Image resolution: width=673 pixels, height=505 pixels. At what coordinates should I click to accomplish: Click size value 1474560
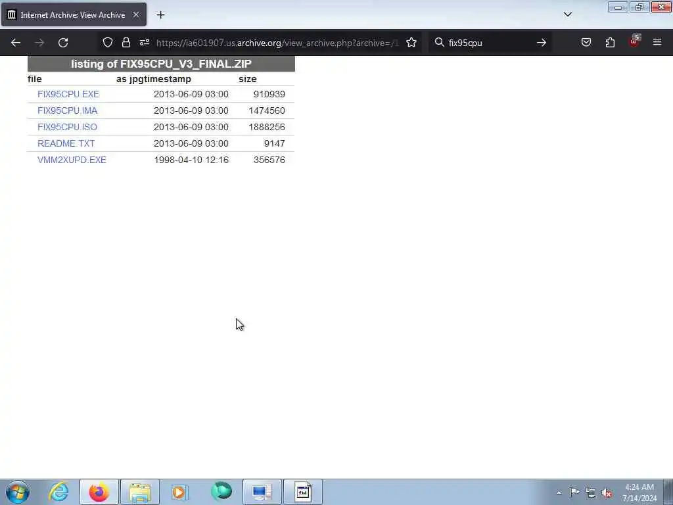coord(267,110)
